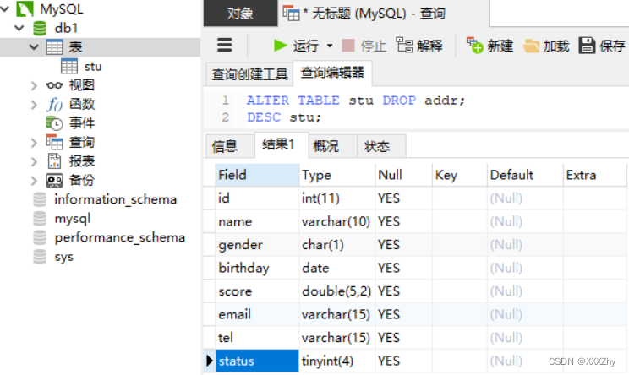Open the hamburger menu icon
Image resolution: width=629 pixels, height=375 pixels.
point(225,45)
